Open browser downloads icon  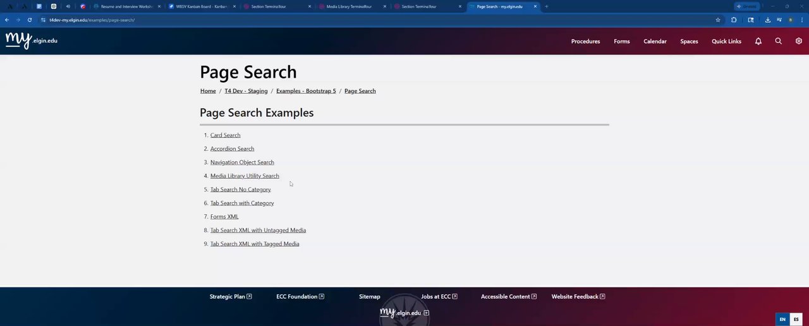[767, 20]
